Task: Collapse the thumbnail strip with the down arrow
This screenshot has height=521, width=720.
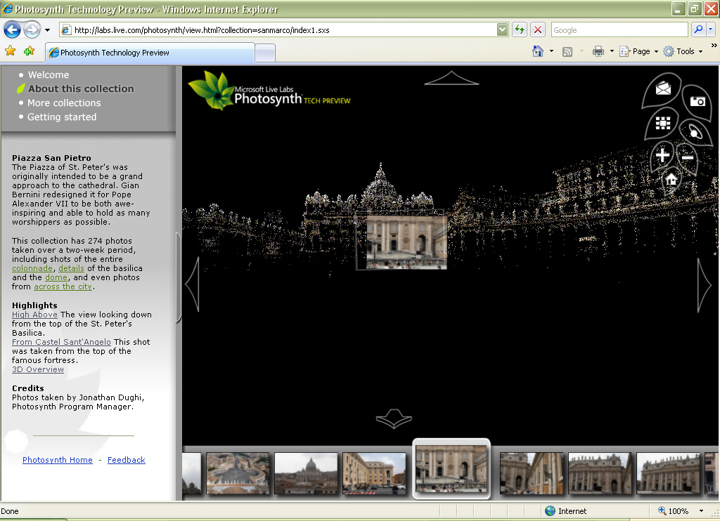Action: point(394,418)
